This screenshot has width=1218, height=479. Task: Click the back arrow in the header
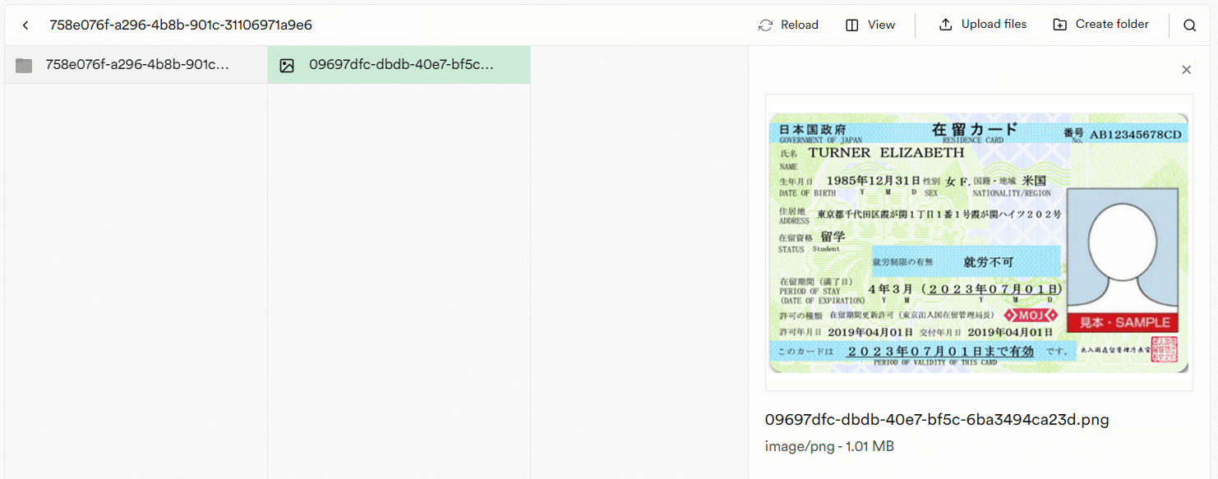[25, 25]
